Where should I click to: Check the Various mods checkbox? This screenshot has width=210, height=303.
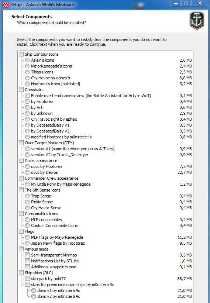click(21, 249)
